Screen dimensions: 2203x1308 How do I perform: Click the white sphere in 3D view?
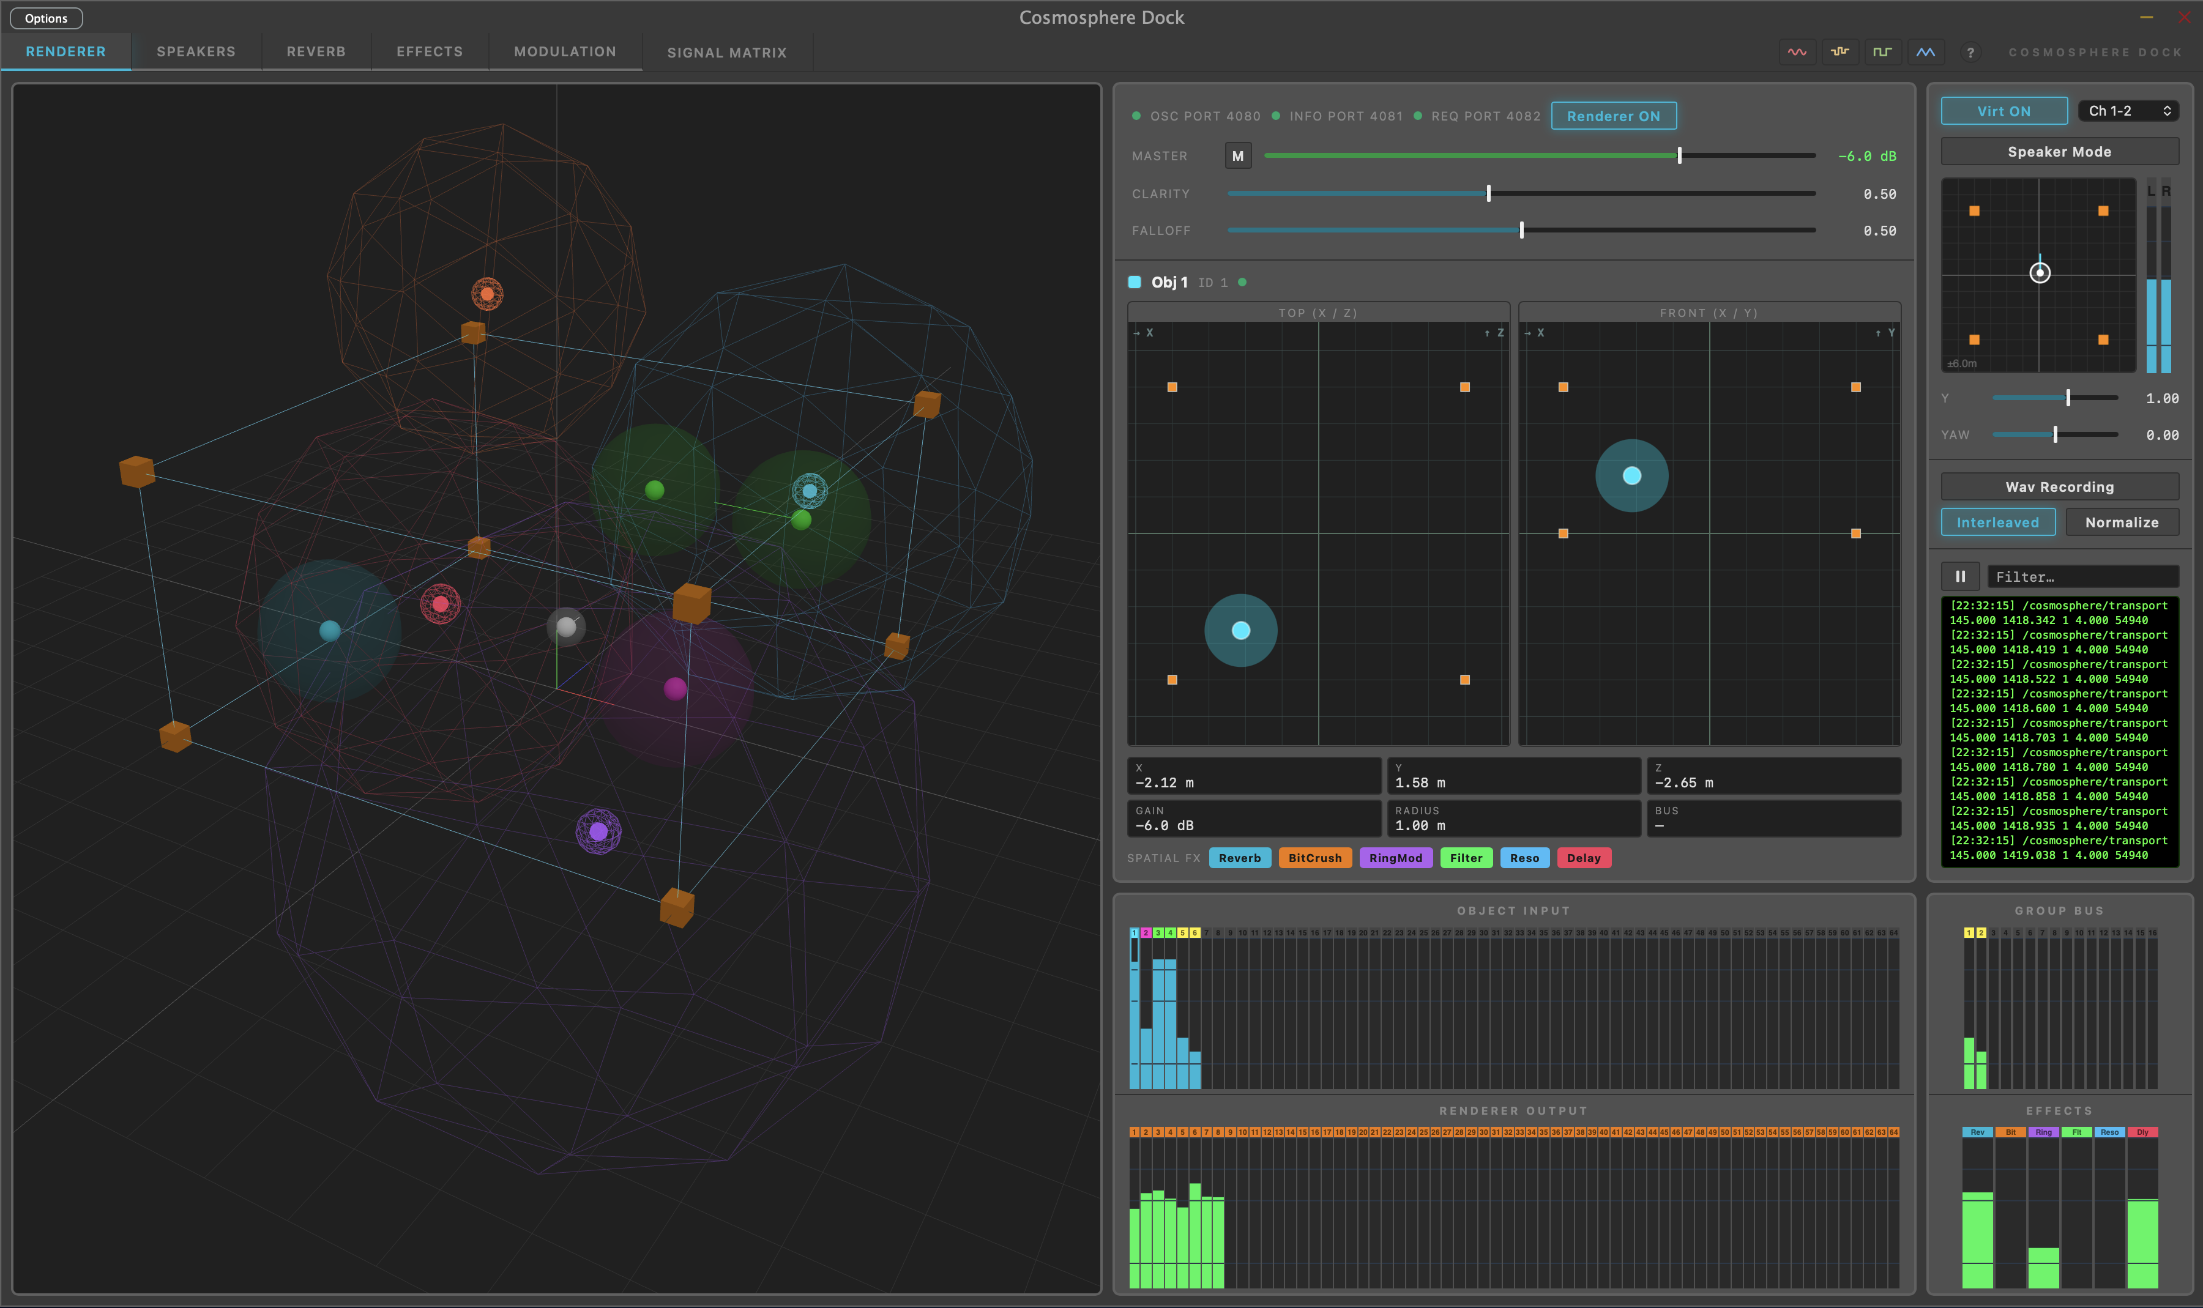pyautogui.click(x=566, y=626)
